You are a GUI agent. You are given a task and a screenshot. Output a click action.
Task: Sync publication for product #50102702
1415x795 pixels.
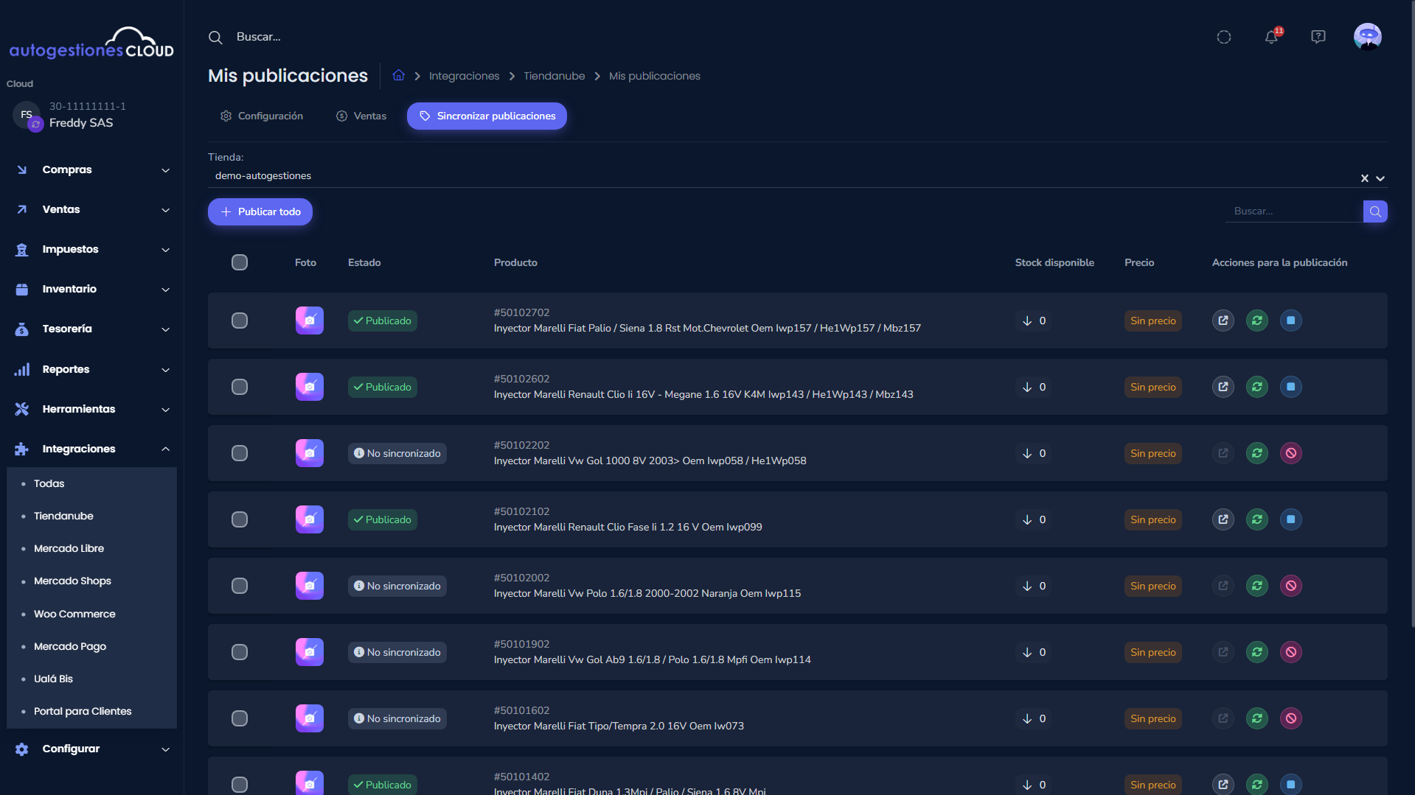[1257, 321]
